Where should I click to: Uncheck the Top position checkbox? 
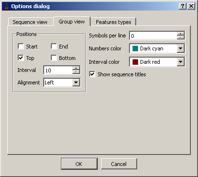tap(21, 58)
